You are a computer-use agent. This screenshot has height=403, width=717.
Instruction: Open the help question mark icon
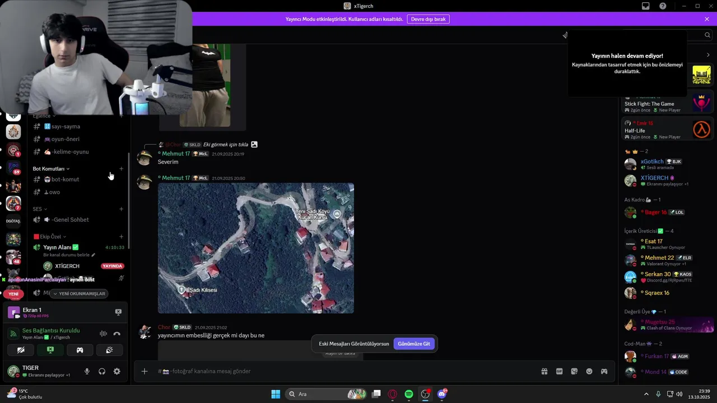663,6
